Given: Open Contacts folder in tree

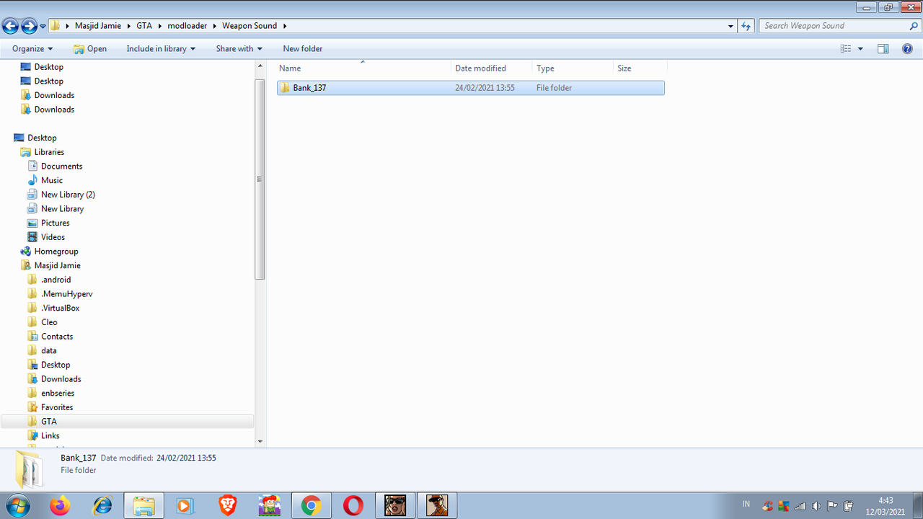Looking at the screenshot, I should coord(57,337).
